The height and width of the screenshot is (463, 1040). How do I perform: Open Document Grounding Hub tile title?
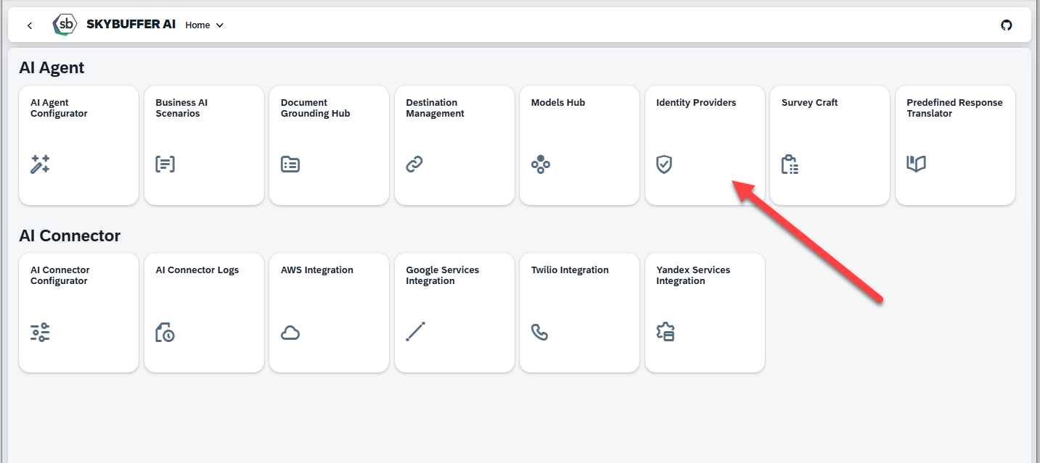[316, 108]
